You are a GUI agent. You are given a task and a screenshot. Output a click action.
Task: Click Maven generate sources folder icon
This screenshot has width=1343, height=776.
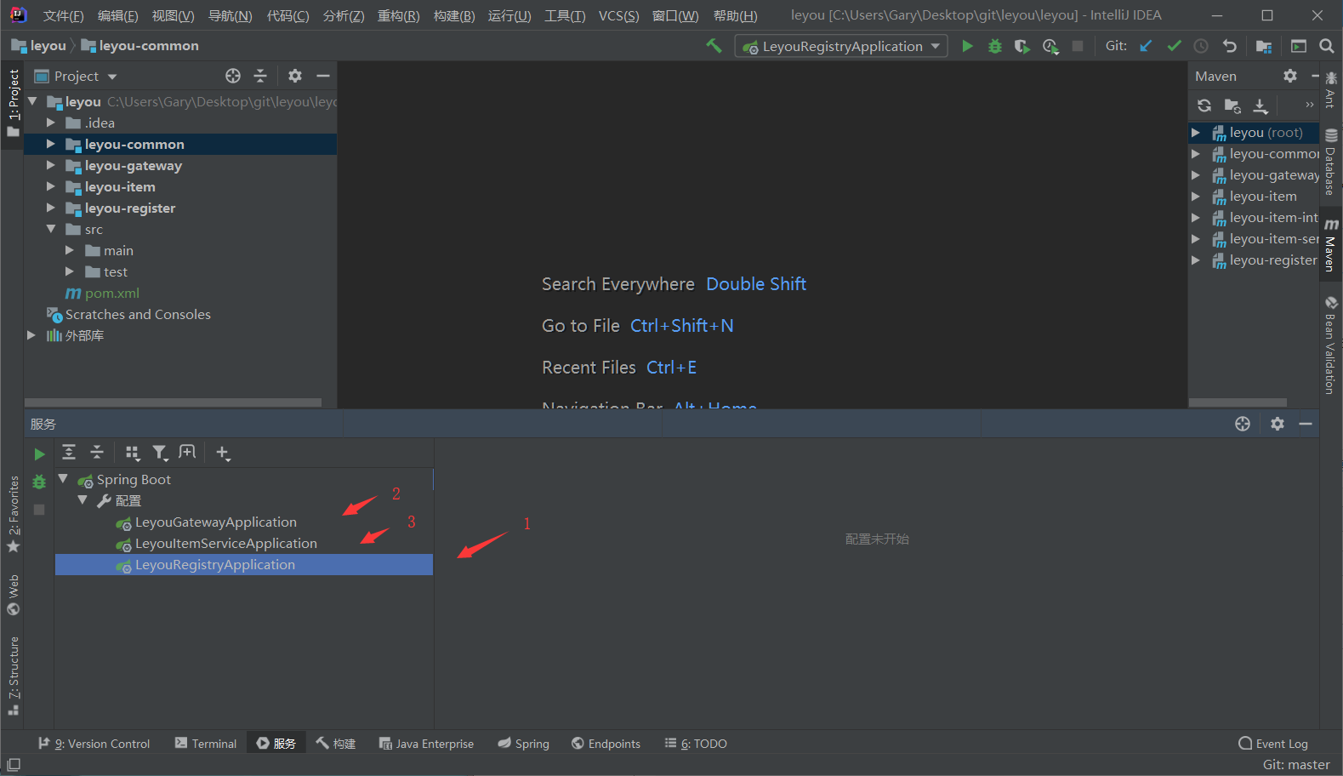(1232, 106)
